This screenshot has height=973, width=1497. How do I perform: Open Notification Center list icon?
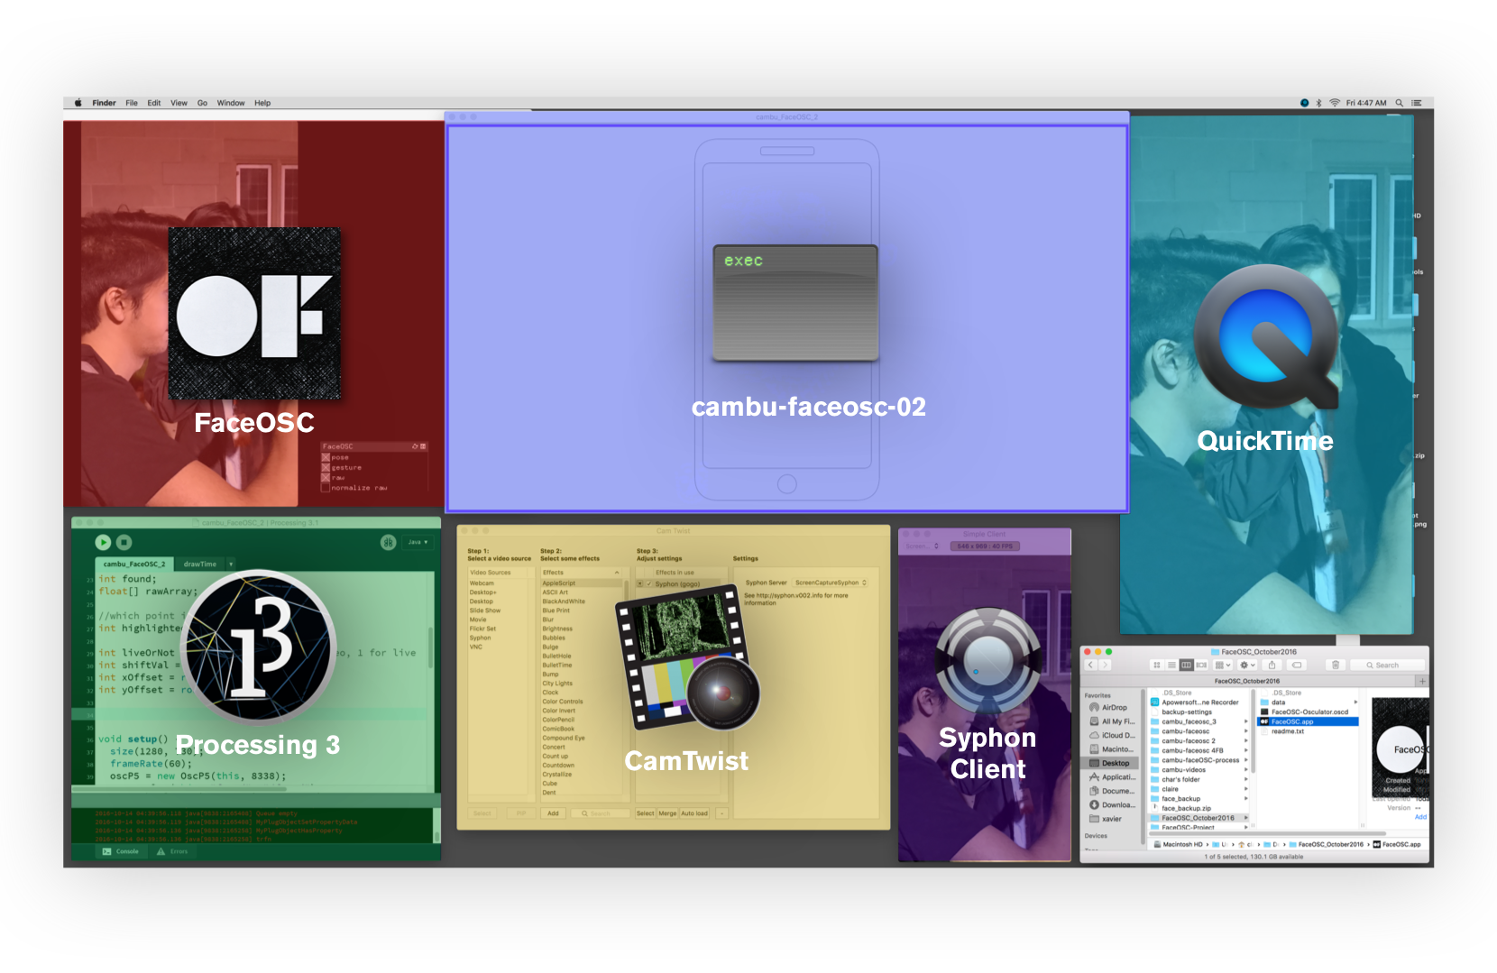pos(1417,103)
